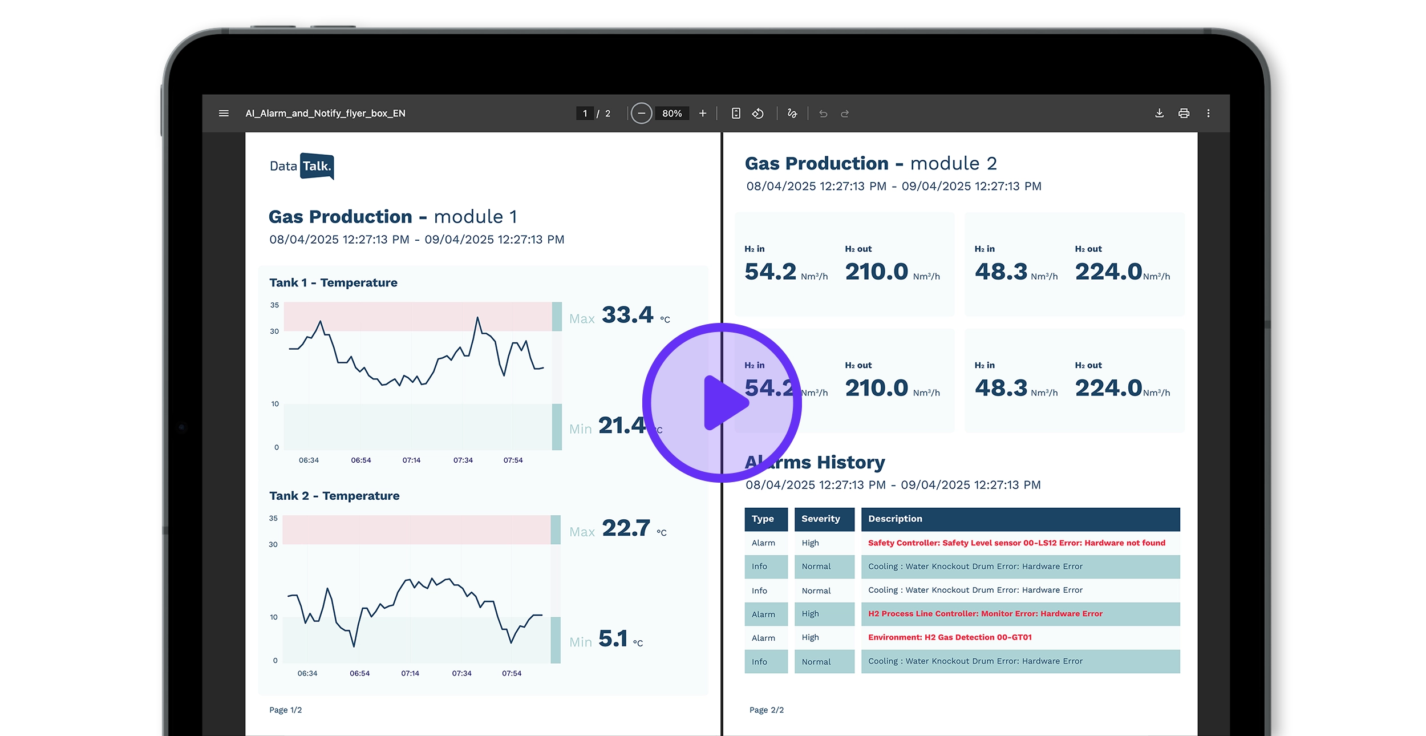This screenshot has width=1426, height=736.
Task: Click the Min 5.1 °C value
Action: point(606,639)
